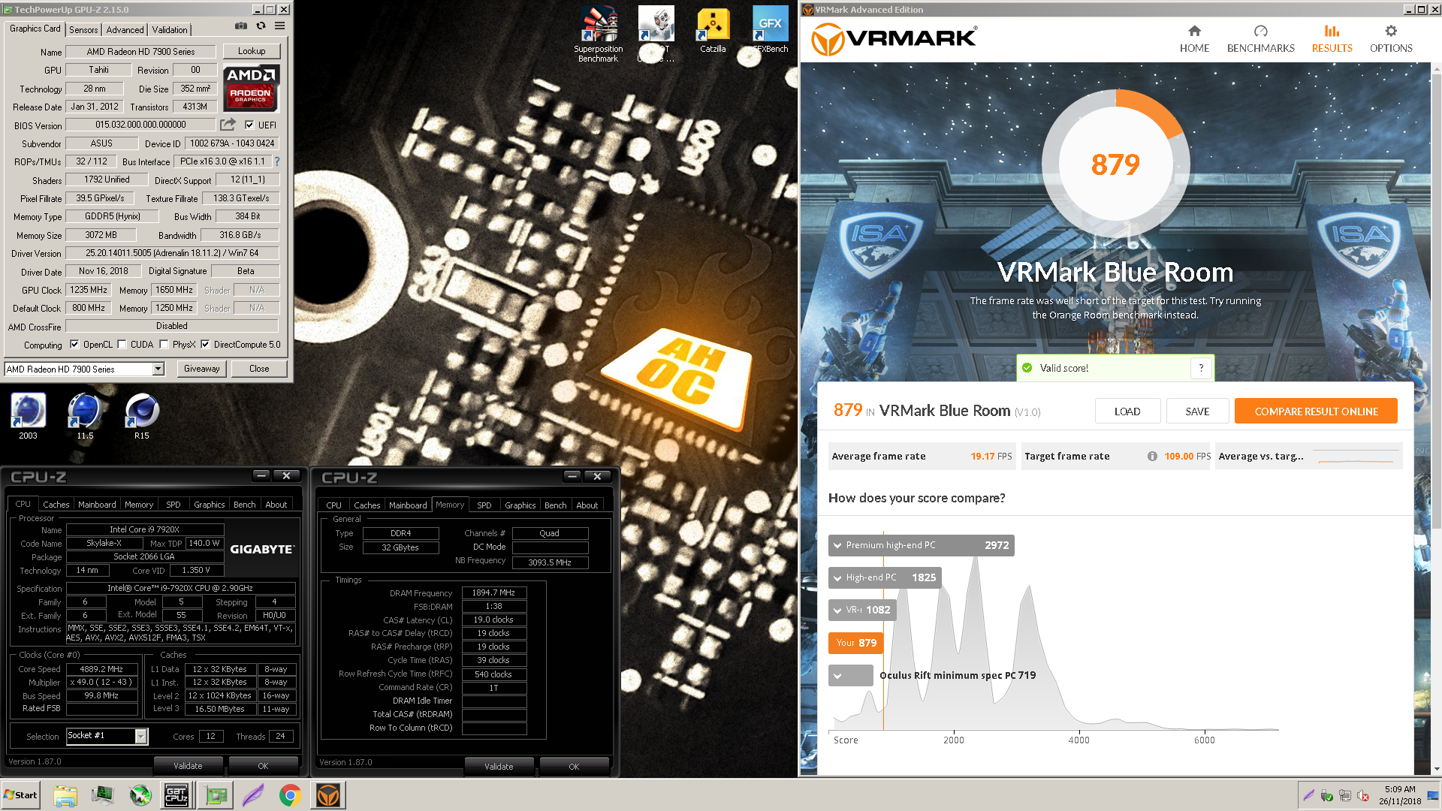
Task: Toggle the DirectCompute 5.0 checkbox
Action: point(205,345)
